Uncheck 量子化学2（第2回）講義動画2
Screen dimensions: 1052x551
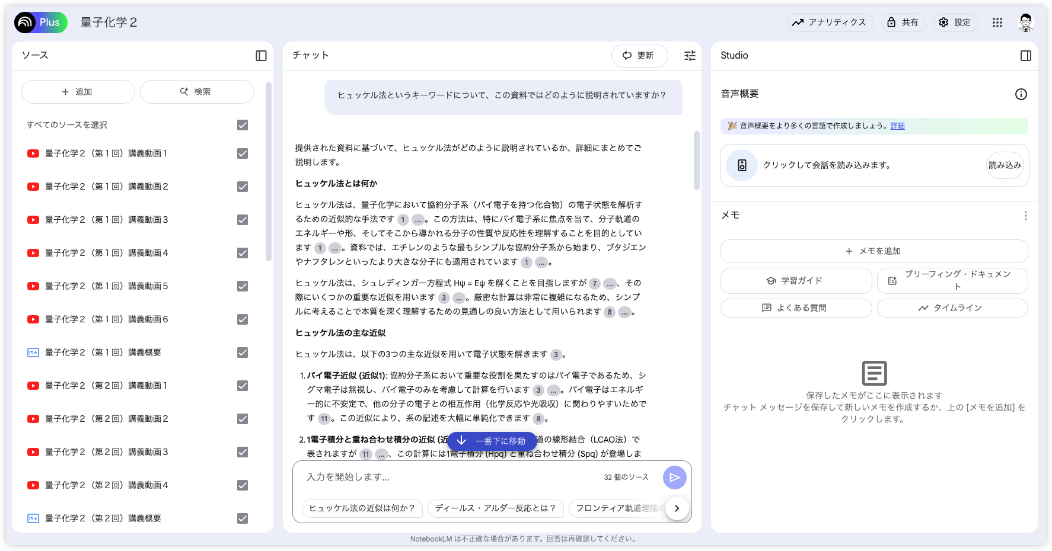pos(243,419)
